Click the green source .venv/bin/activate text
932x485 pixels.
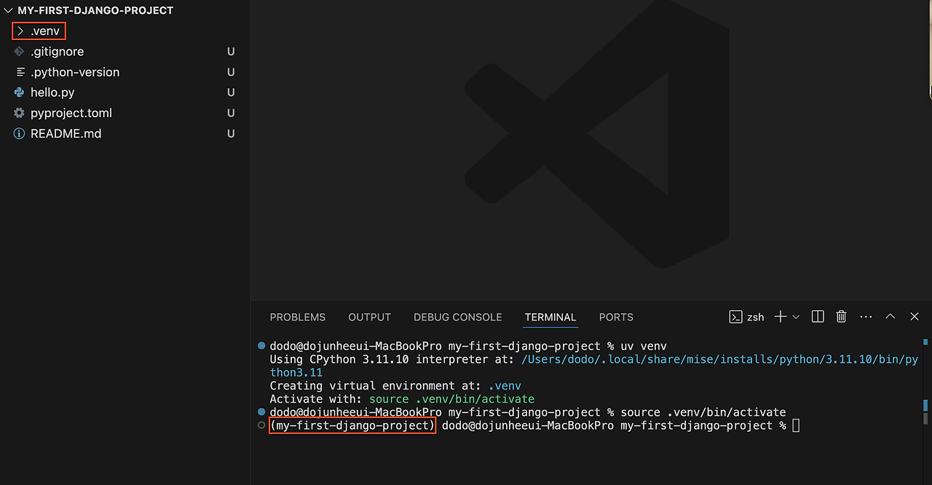point(452,399)
